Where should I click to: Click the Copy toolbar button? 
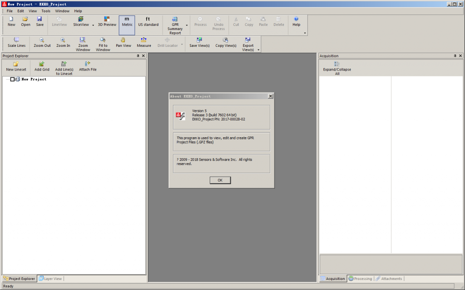(x=249, y=22)
